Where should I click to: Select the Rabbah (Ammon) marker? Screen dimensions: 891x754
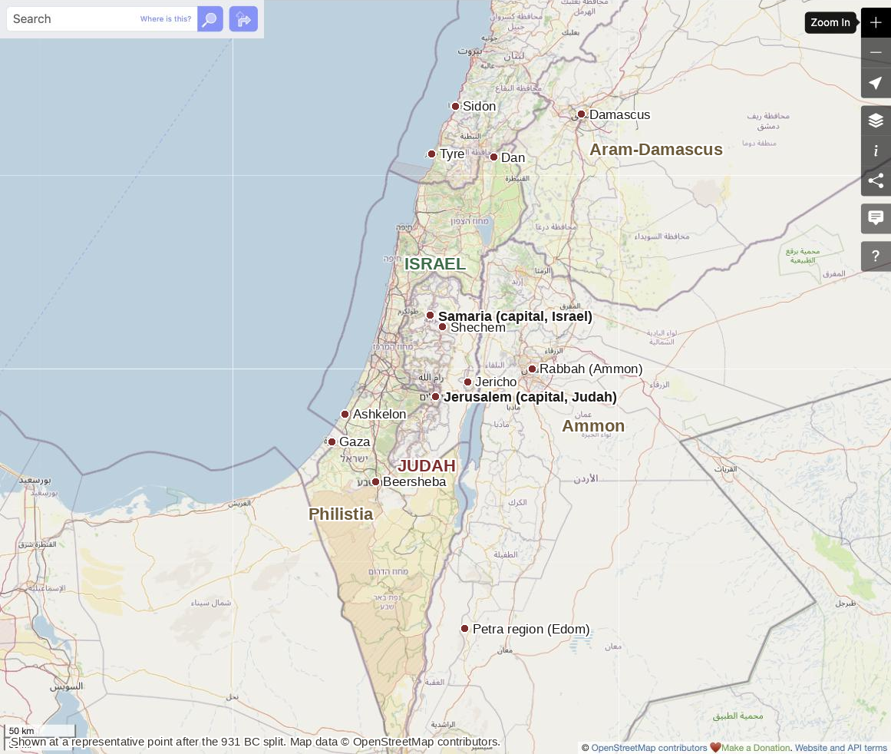[532, 369]
